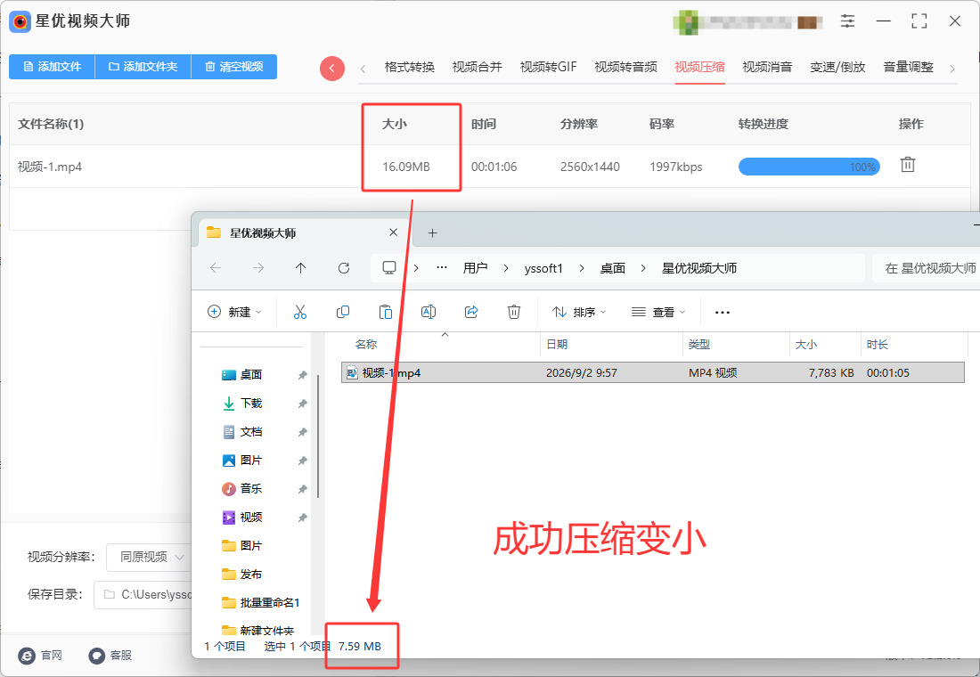Screen dimensions: 980x677
Task: Go to previous tabs with the left chevron
Action: click(x=363, y=69)
